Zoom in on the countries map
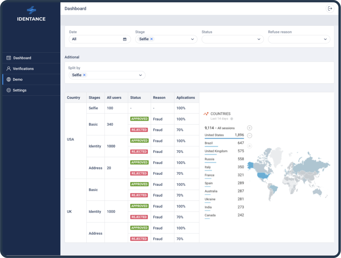The height and width of the screenshot is (258, 341). (250, 128)
